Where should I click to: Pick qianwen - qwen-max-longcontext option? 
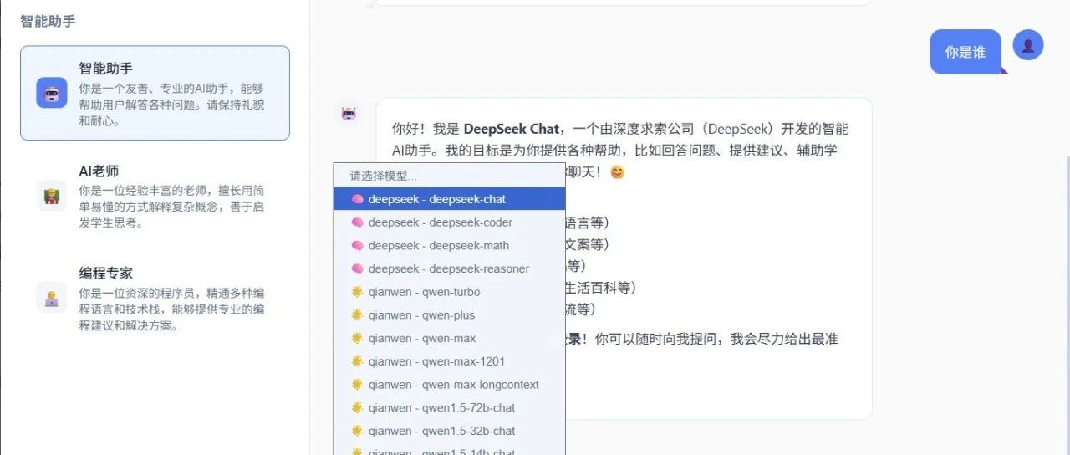tap(449, 385)
